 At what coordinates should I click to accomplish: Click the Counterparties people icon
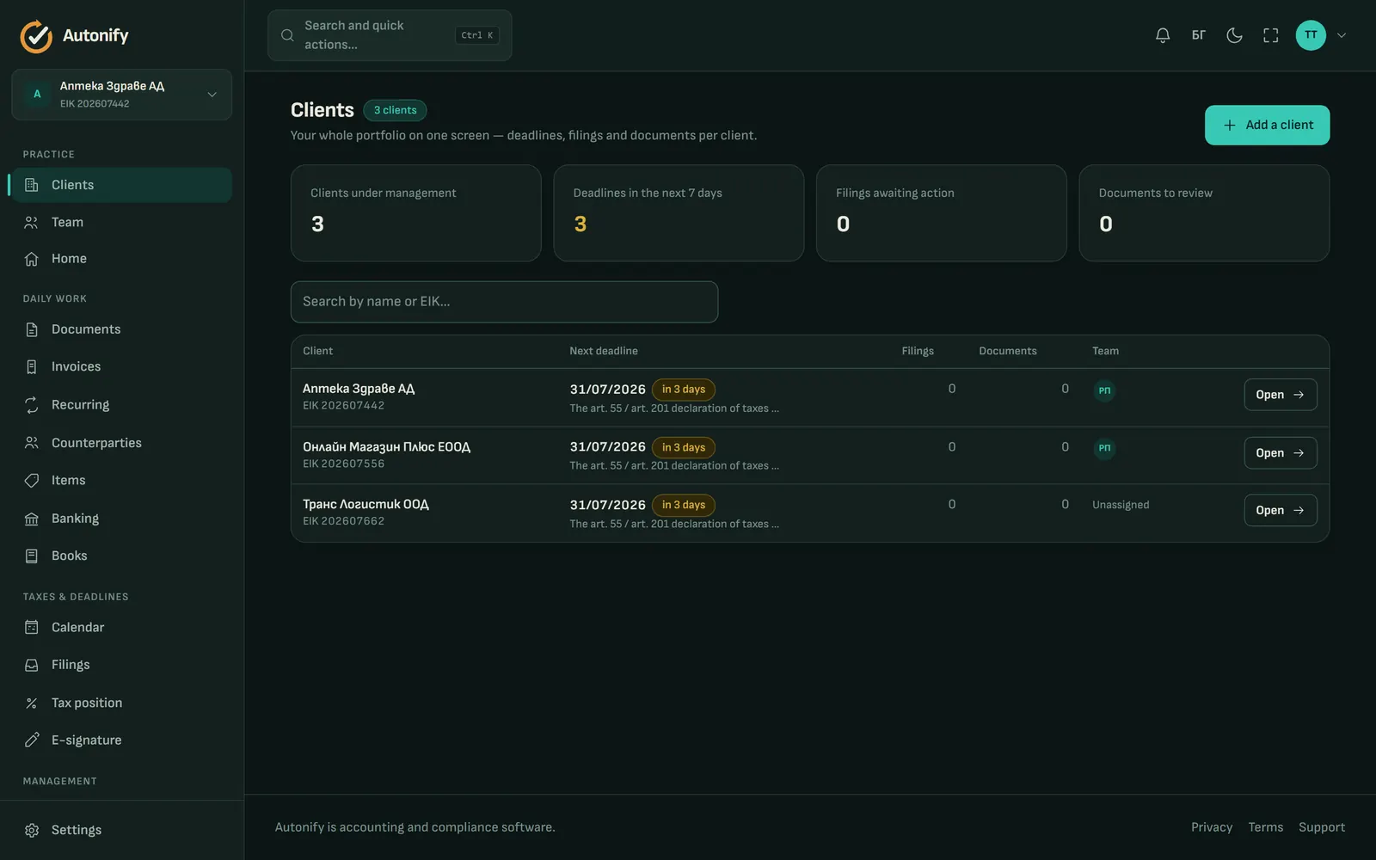32,443
